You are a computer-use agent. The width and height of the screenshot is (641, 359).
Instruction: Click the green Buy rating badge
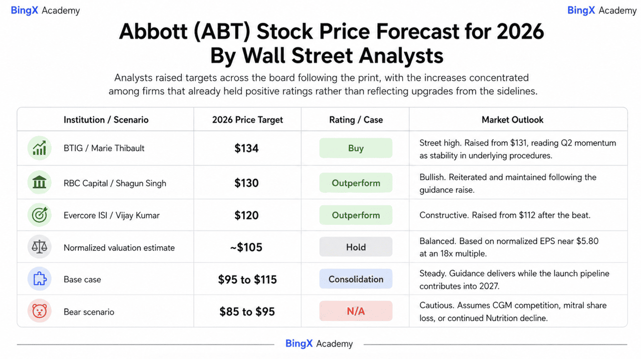click(x=356, y=148)
